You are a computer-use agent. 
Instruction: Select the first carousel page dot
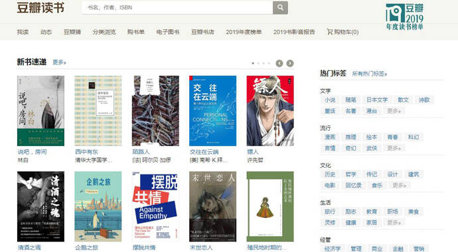coord(253,63)
